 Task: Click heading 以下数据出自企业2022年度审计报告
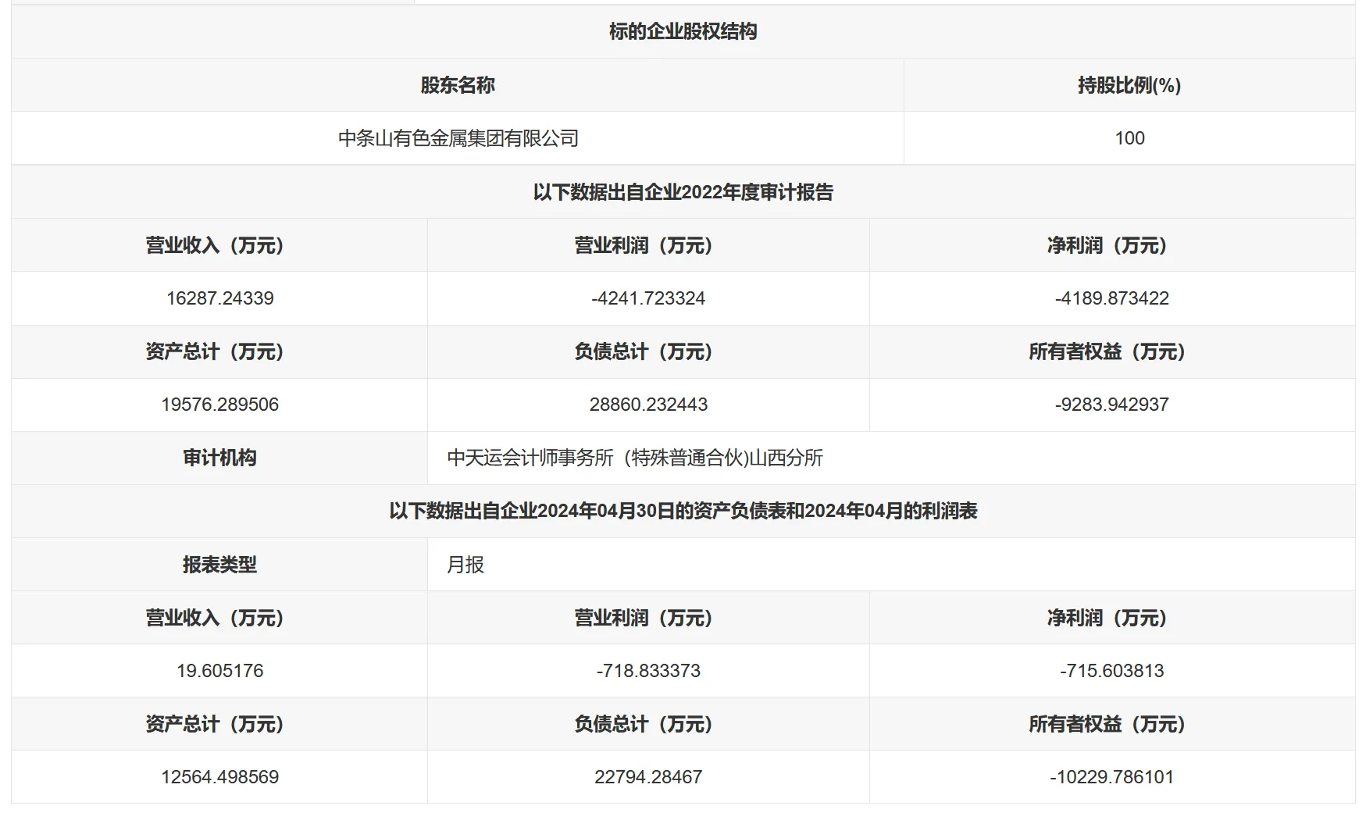pyautogui.click(x=683, y=192)
